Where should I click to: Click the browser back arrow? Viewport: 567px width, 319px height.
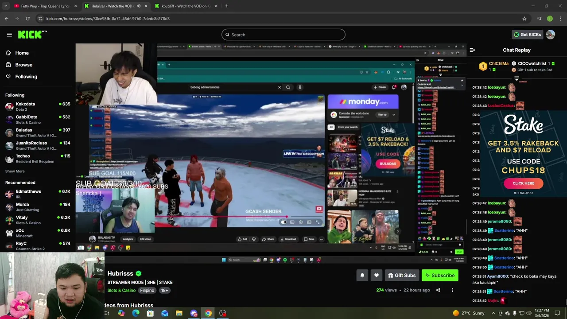coord(6,19)
